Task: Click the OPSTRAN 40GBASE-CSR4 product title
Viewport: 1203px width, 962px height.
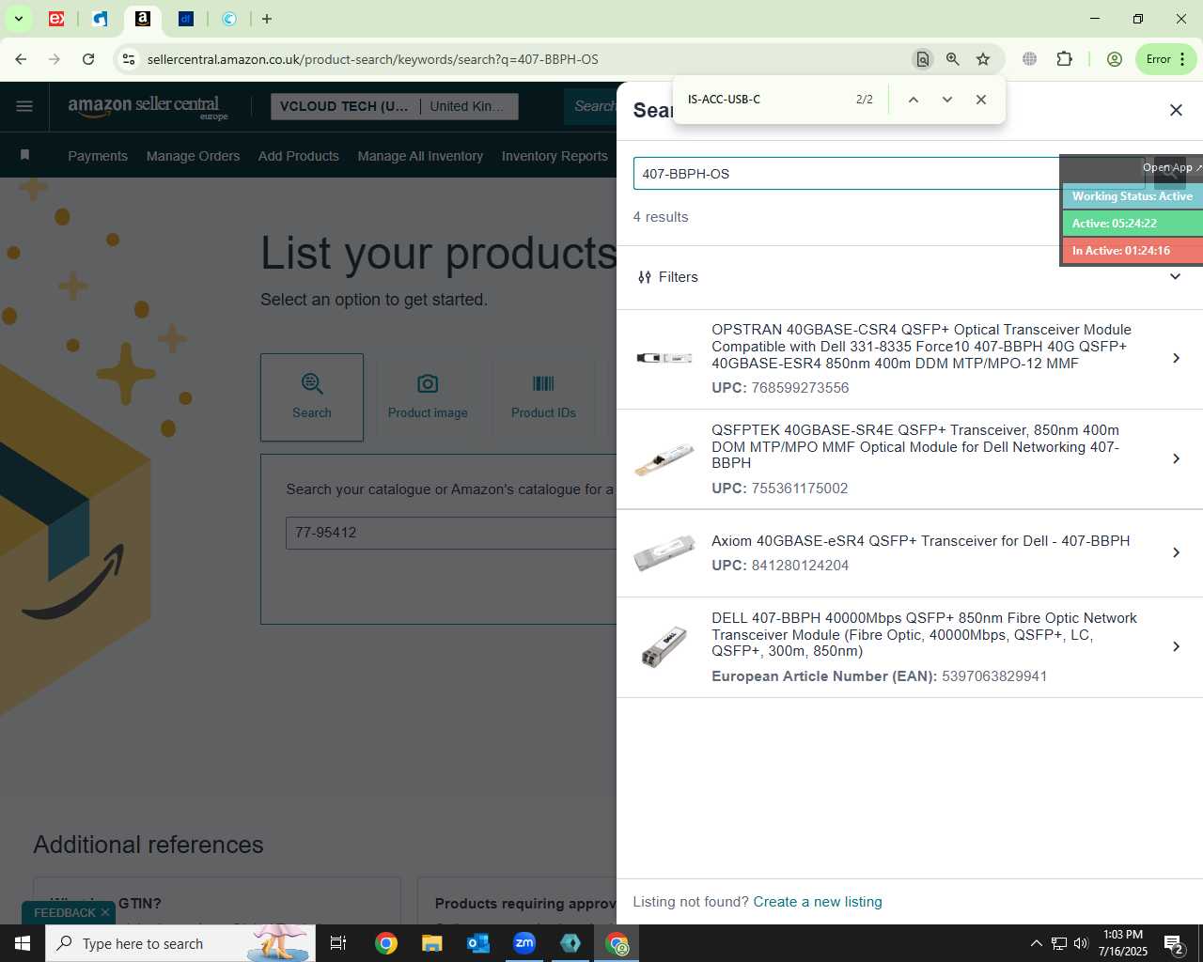Action: pyautogui.click(x=921, y=347)
